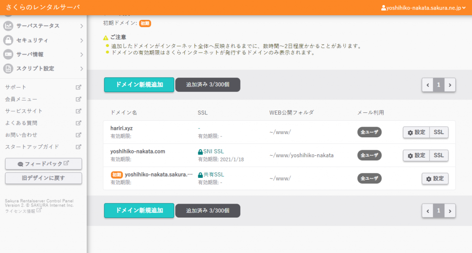Expand the セキュリティ chevron
472x253 pixels.
[82, 40]
